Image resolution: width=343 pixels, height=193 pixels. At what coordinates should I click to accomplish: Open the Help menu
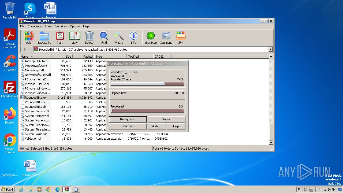coord(86,26)
